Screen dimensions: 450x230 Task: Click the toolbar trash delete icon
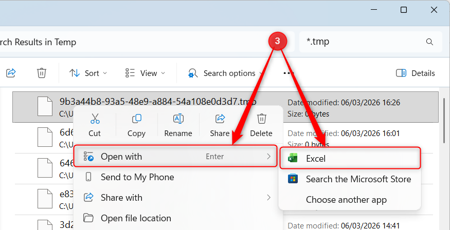pos(42,73)
